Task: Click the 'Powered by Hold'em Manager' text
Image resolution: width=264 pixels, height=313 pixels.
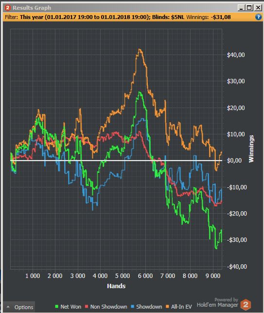Action: pyautogui.click(x=217, y=302)
